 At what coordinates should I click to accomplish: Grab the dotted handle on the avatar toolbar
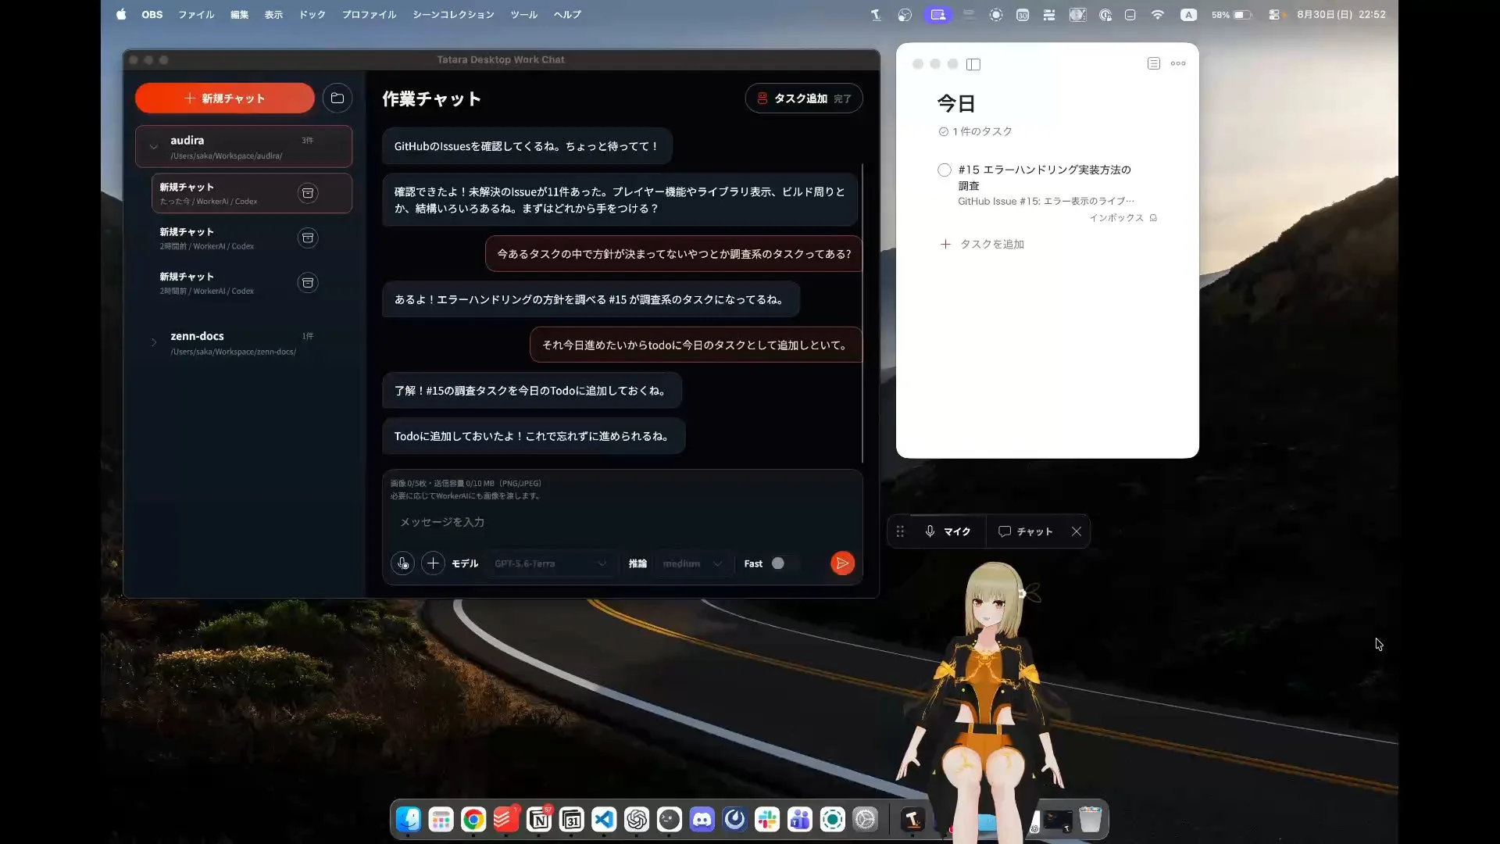(x=900, y=531)
